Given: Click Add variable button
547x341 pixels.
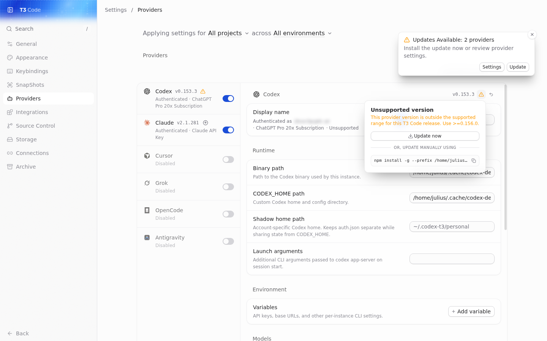Looking at the screenshot, I should click(x=471, y=311).
